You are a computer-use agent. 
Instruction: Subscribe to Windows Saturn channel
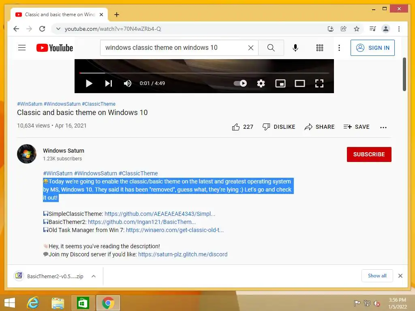coord(369,154)
